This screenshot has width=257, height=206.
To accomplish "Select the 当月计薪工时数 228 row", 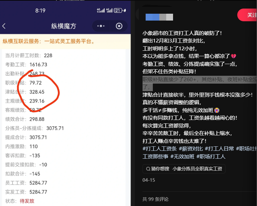I will [x=29, y=56].
